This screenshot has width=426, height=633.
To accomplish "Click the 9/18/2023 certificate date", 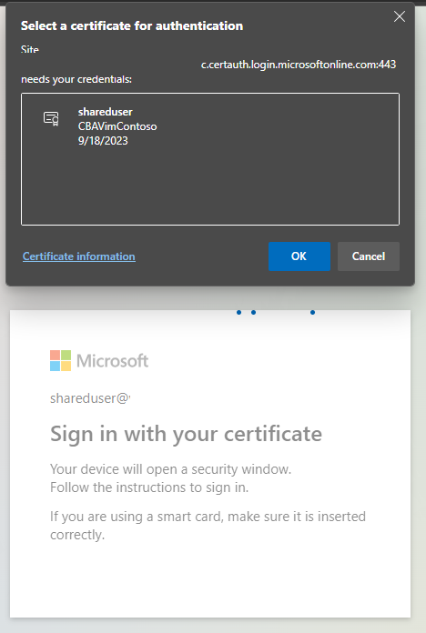I will (103, 141).
